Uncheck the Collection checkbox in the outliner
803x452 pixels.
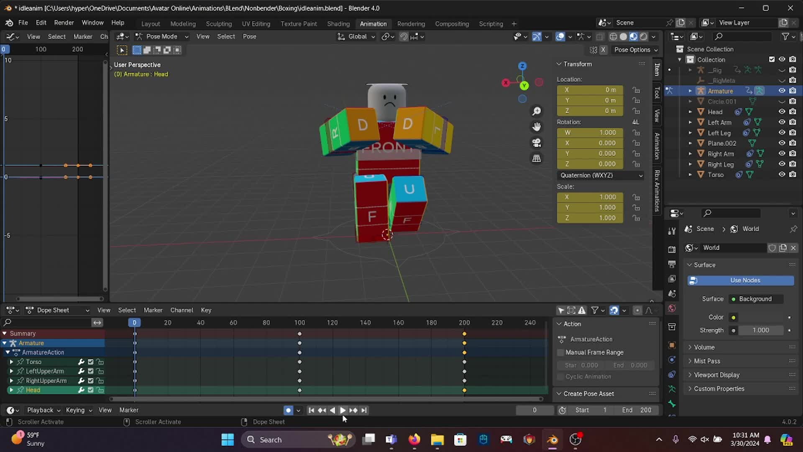[x=772, y=59]
